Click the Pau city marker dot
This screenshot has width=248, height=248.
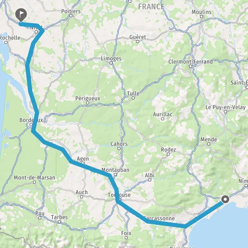coord(40,218)
